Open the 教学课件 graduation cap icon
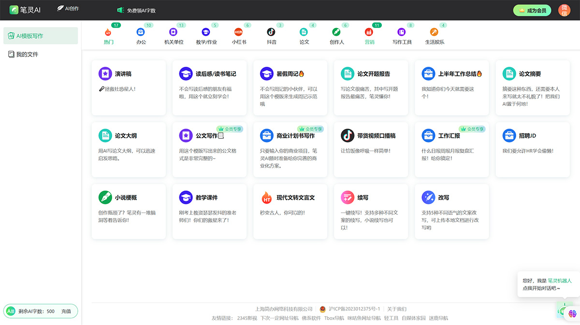580x325 pixels. pos(187,197)
